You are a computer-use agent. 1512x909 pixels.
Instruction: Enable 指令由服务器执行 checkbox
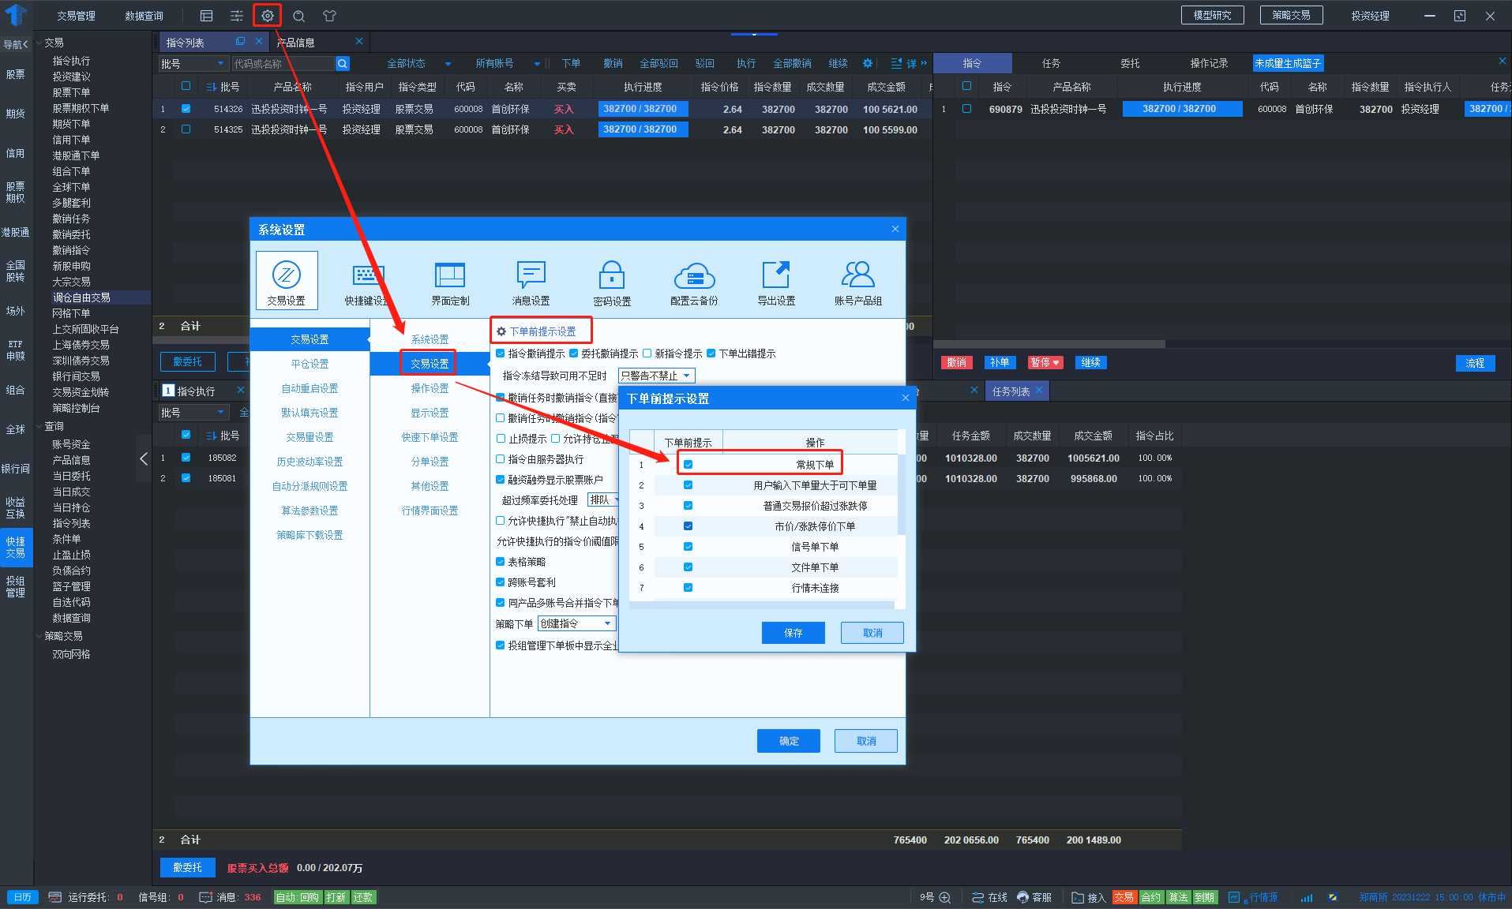point(501,459)
